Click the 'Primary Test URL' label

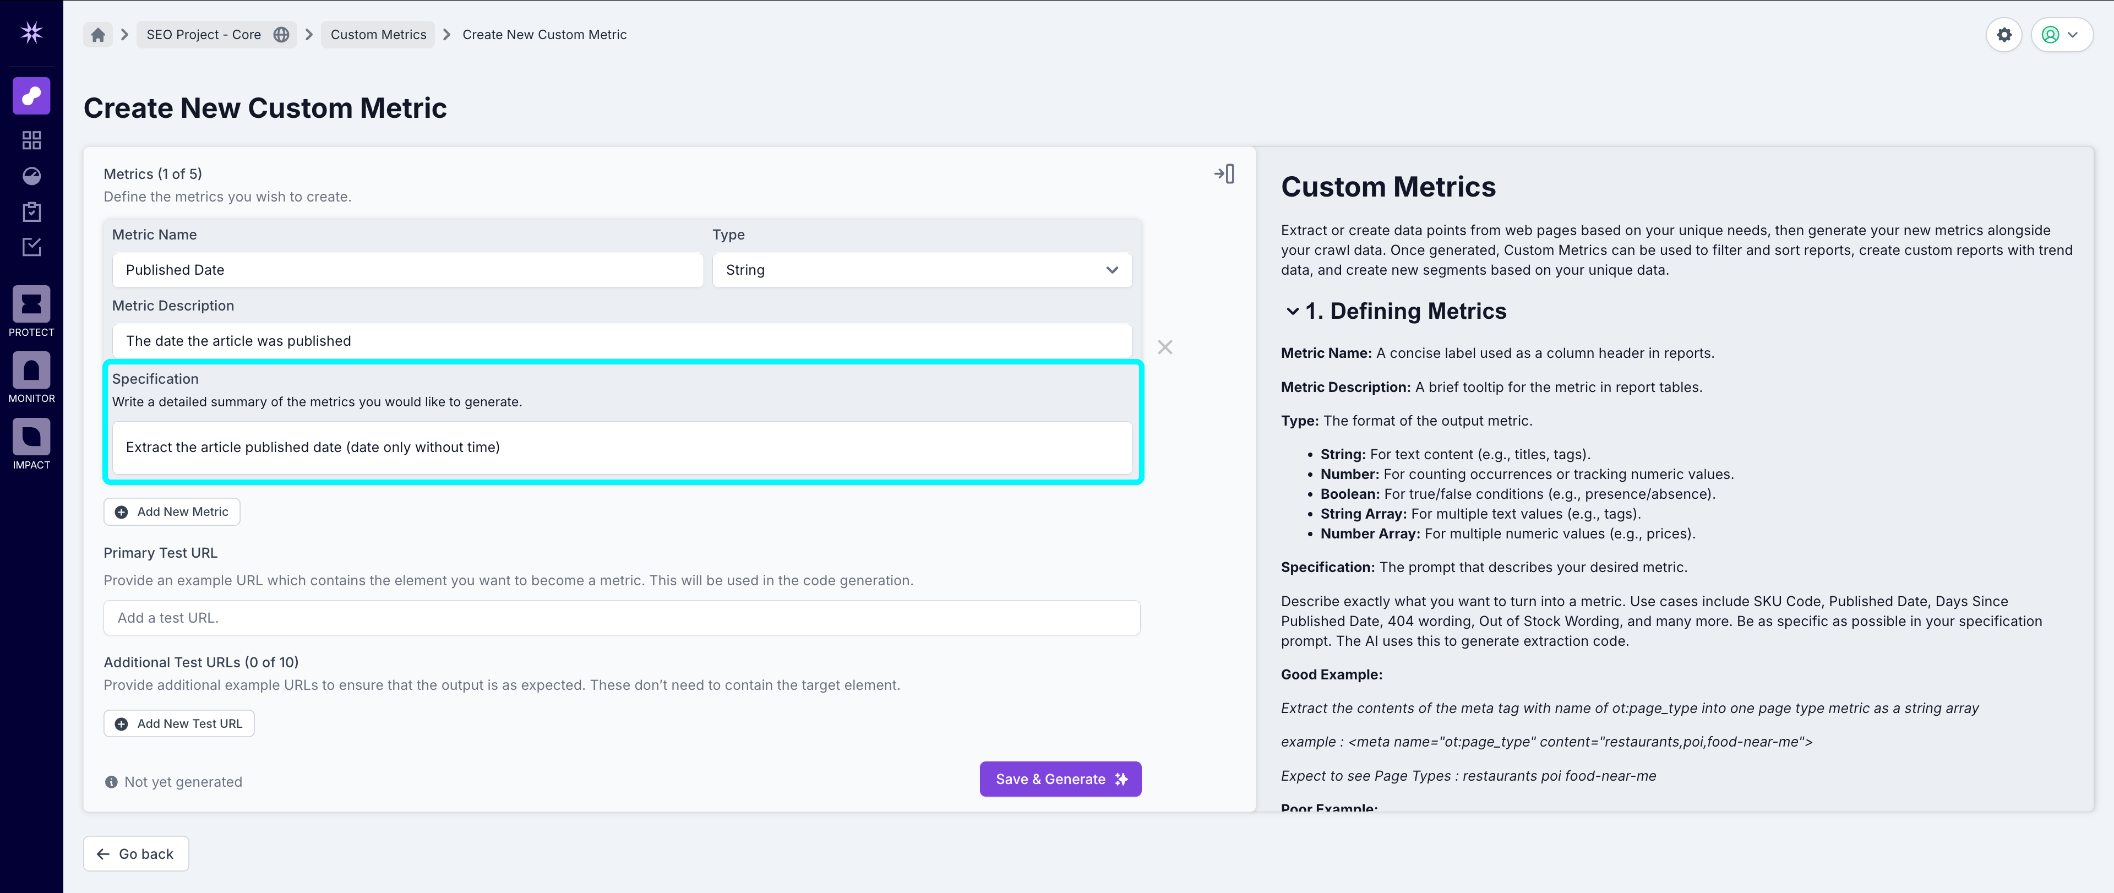[160, 553]
